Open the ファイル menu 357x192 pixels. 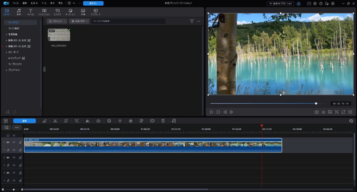[x=15, y=3]
